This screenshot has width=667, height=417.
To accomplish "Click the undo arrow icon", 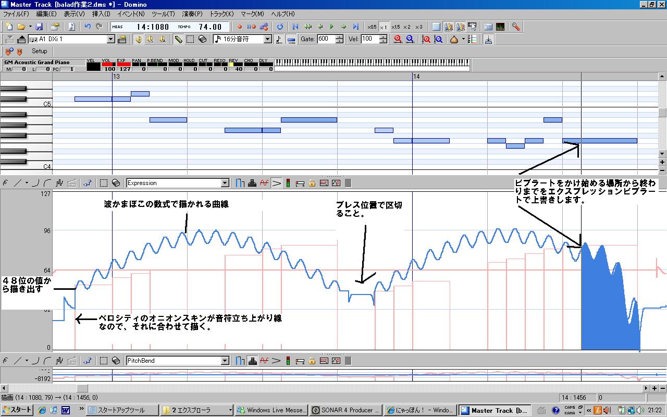I will pyautogui.click(x=87, y=27).
